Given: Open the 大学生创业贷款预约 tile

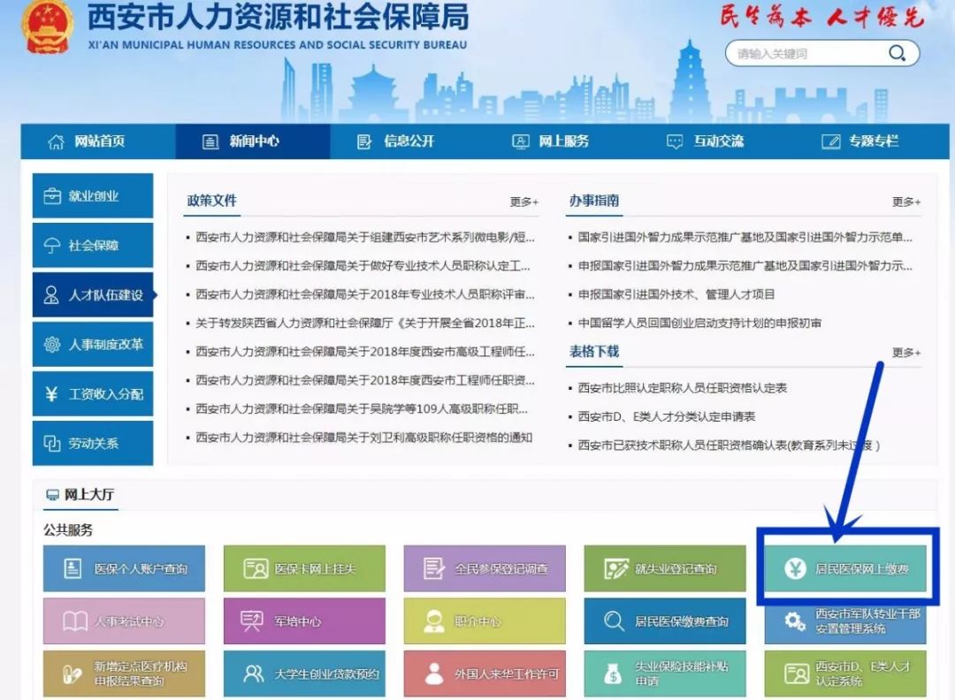Looking at the screenshot, I should (304, 673).
